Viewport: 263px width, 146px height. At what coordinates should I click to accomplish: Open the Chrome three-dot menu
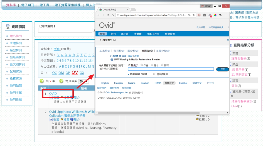click(x=226, y=15)
